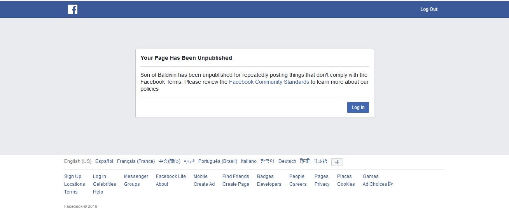The image size is (509, 223).
Task: Open the Locations footer link
Action: 75,184
